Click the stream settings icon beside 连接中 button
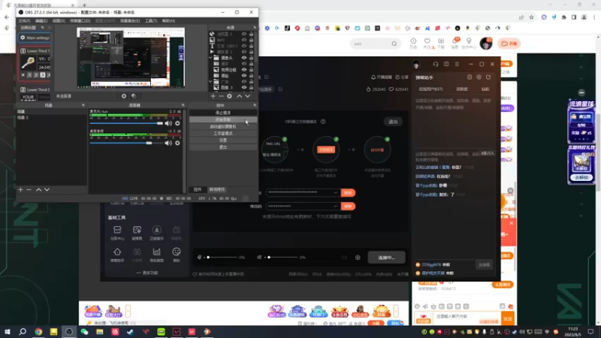Image resolution: width=601 pixels, height=338 pixels. tap(358, 258)
